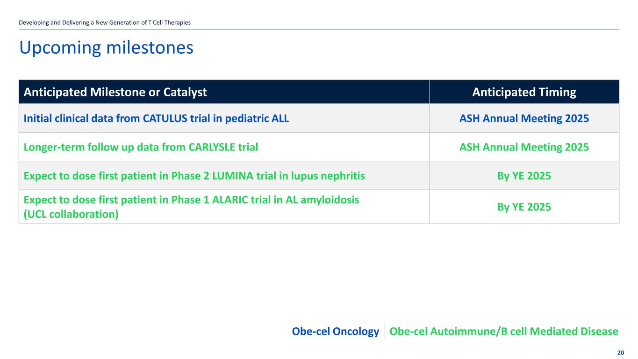Image resolution: width=638 pixels, height=359 pixels.
Task: Click the "By YE 2025" cell for LUMINA trial
Action: pos(524,176)
